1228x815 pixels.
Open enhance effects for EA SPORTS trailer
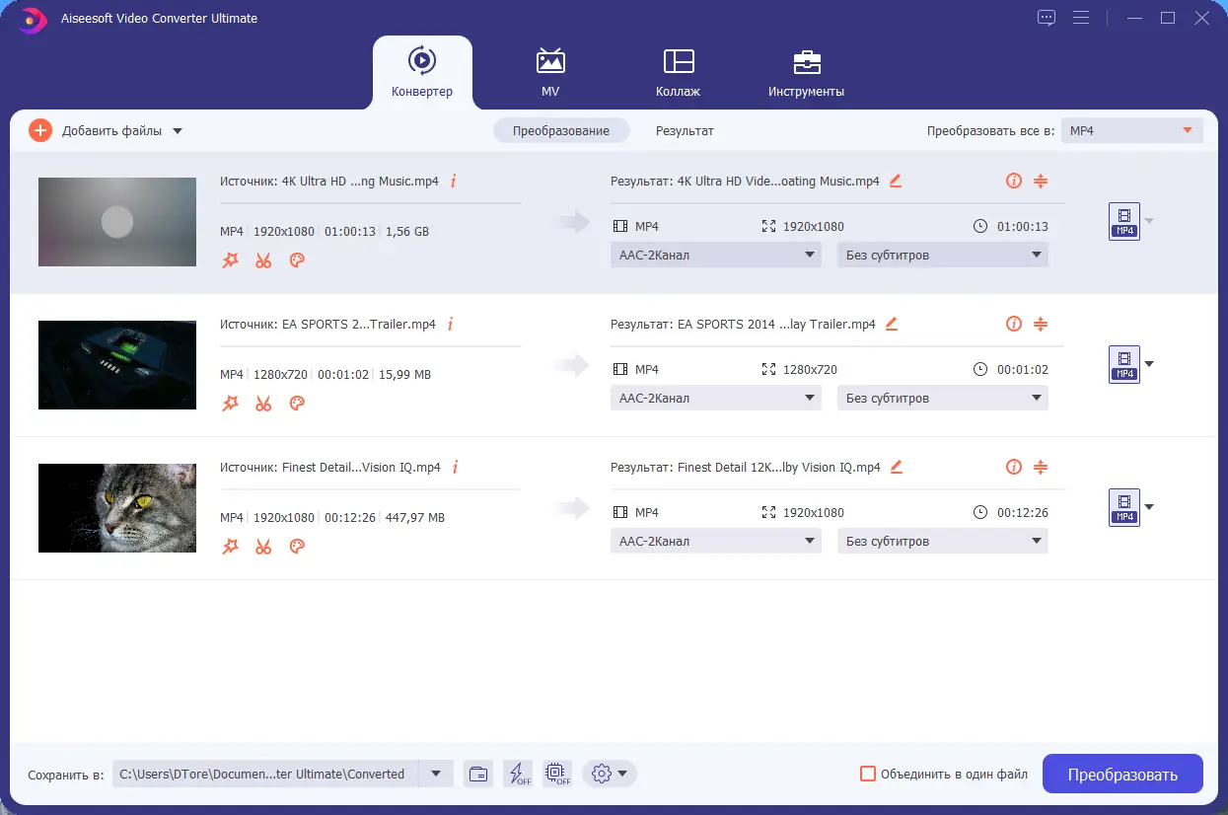230,403
